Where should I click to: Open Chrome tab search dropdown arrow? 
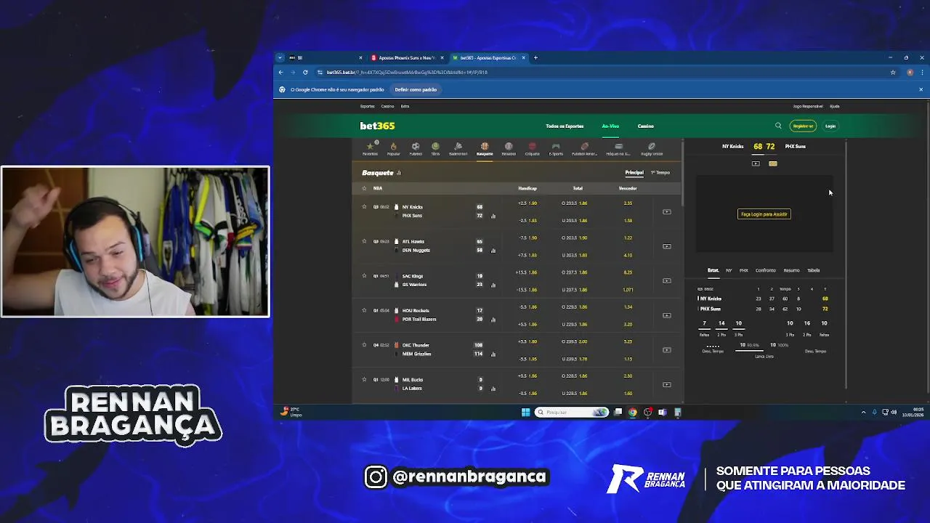pyautogui.click(x=280, y=57)
